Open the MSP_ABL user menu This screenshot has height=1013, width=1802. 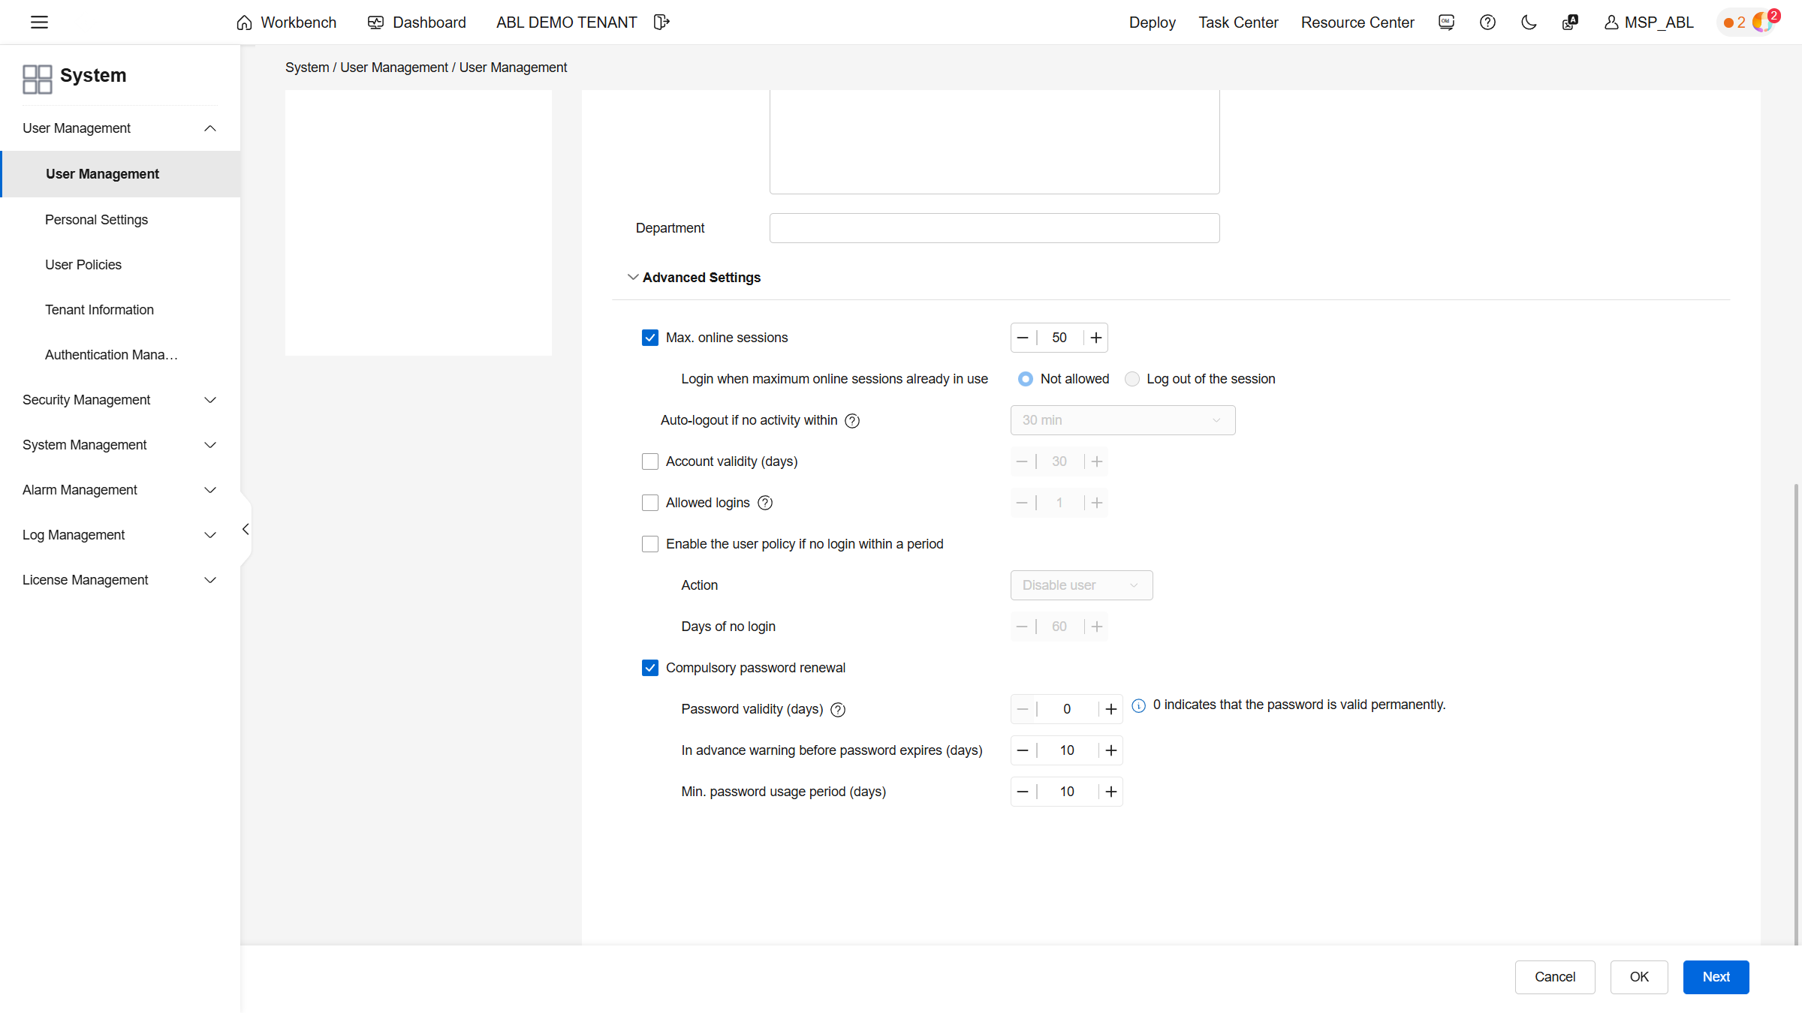click(1649, 23)
